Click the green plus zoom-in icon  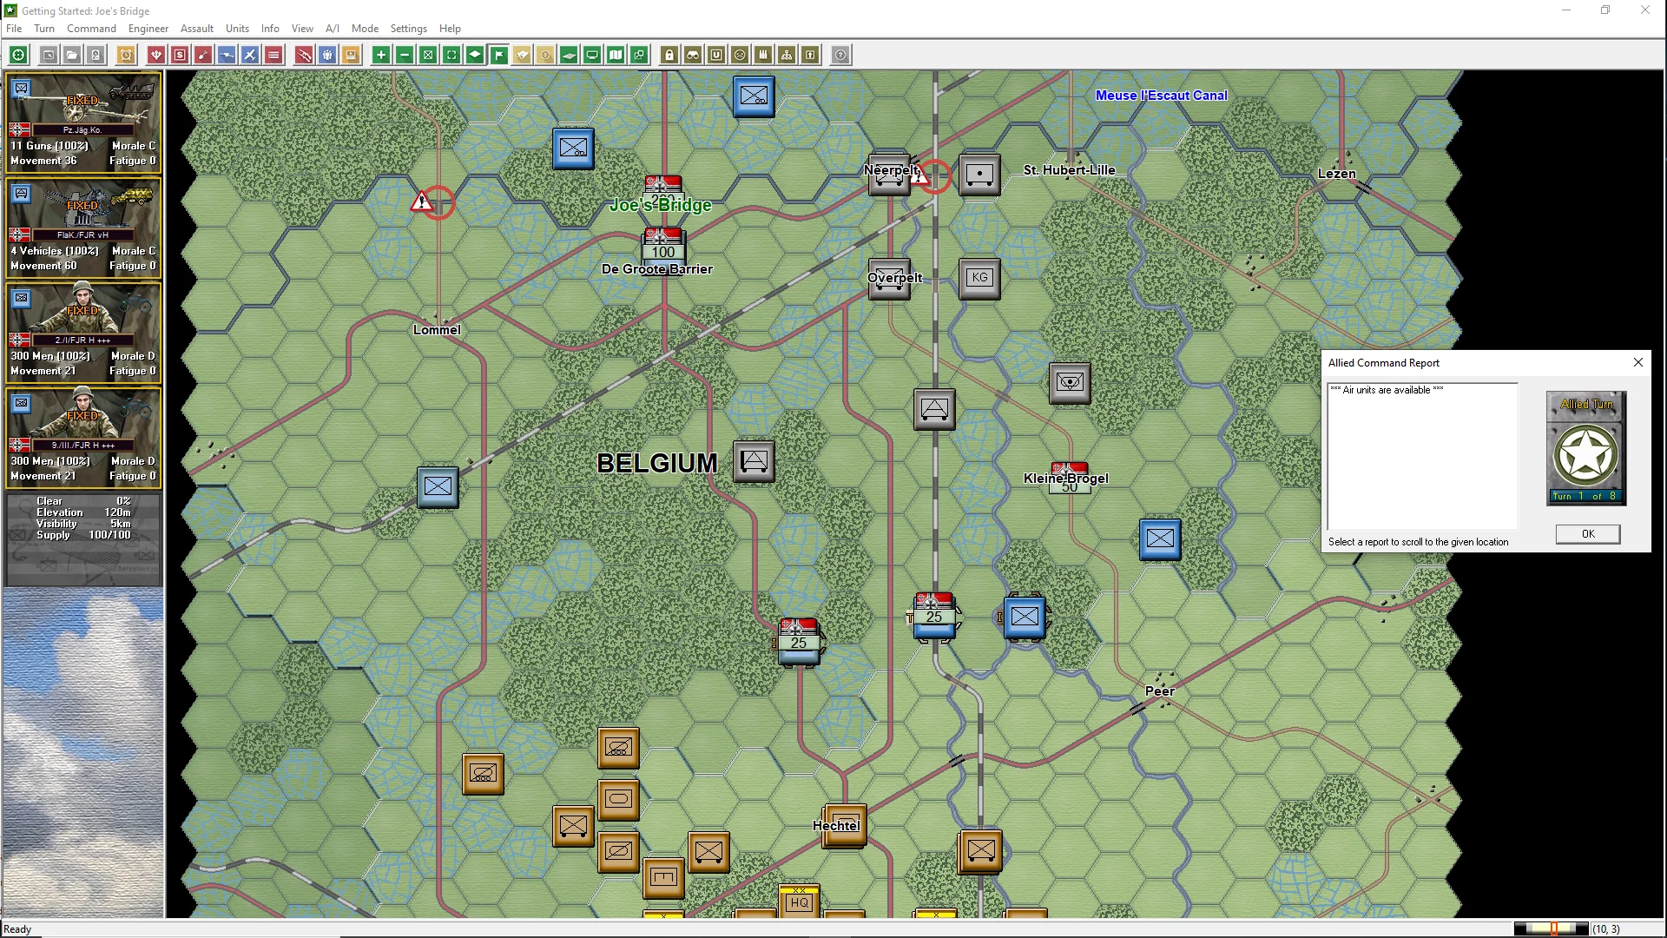coord(381,56)
